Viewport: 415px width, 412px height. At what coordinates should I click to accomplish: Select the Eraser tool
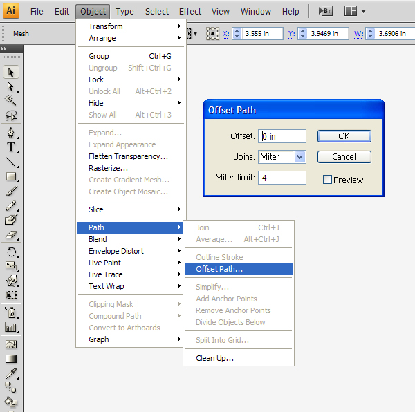(x=11, y=235)
